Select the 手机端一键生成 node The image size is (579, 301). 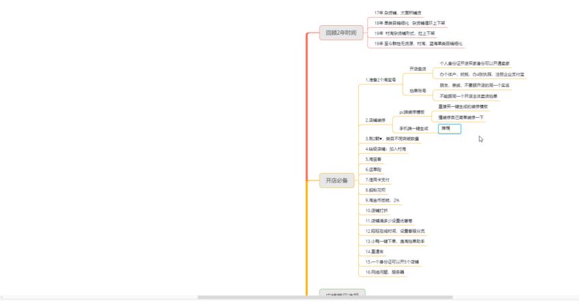coord(413,128)
